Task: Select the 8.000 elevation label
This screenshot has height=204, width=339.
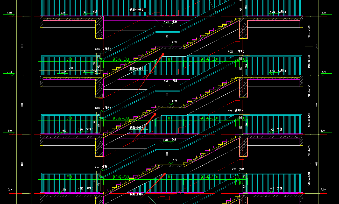Action: 166,140
